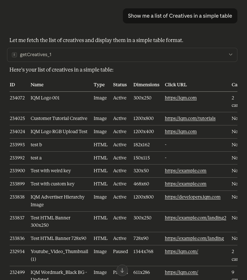247x280 pixels.
Task: Select ID cell 232934
Action: pyautogui.click(x=17, y=251)
